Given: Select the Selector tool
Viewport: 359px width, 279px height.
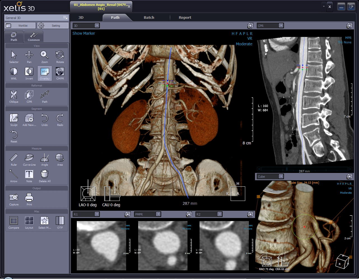Looking at the screenshot, I should click(14, 57).
